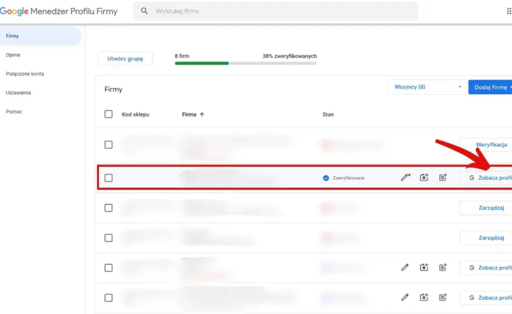Click Zobacz profil in bottom visible row
Viewport: 512px width, 314px height.
486,298
